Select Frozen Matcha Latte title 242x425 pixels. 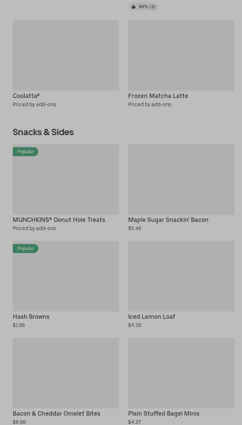(x=158, y=96)
